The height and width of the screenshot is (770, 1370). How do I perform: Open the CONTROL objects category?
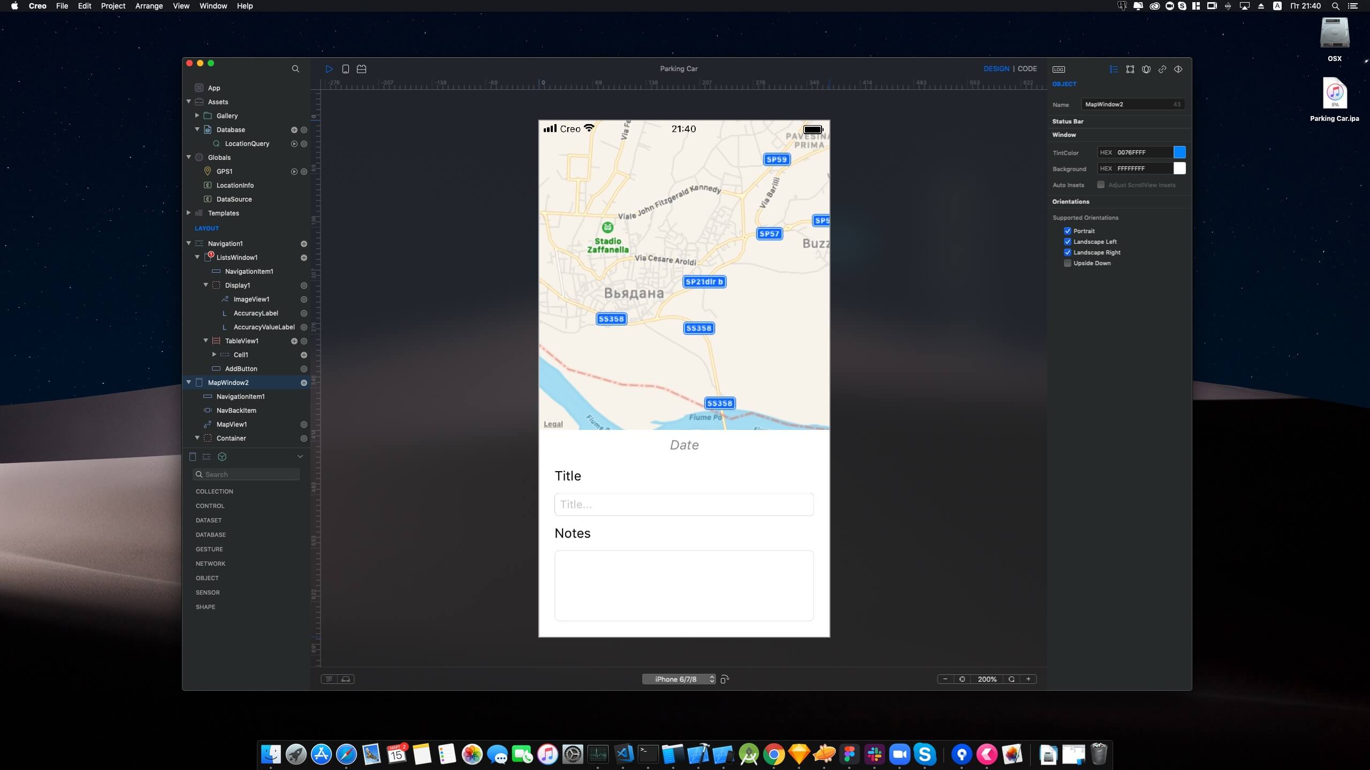pyautogui.click(x=210, y=506)
